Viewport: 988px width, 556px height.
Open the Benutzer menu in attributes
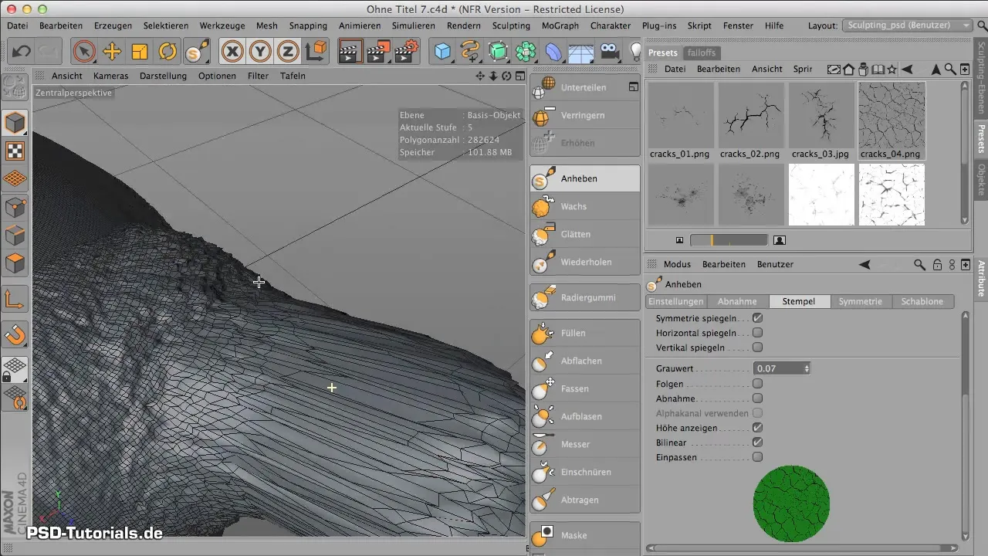pyautogui.click(x=775, y=264)
